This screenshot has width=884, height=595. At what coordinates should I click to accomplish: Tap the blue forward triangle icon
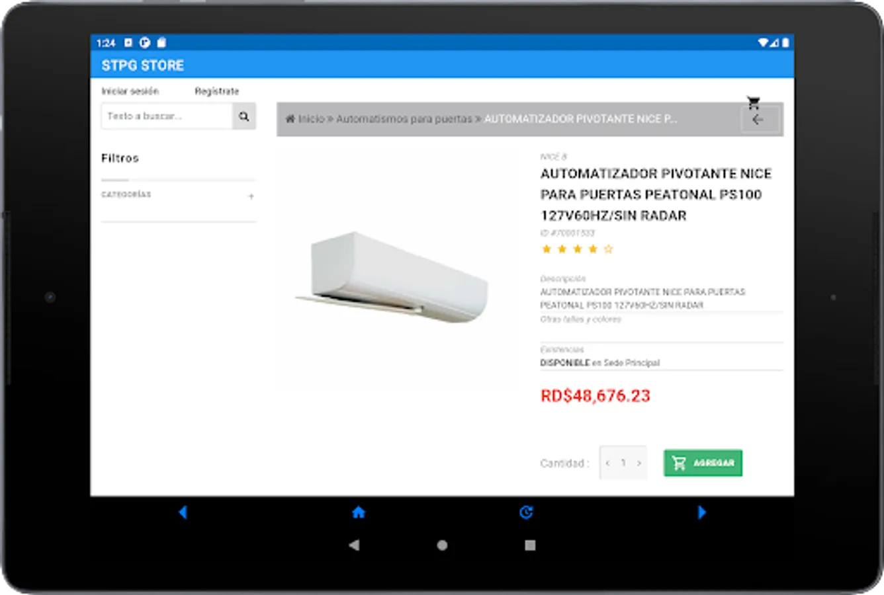[701, 512]
